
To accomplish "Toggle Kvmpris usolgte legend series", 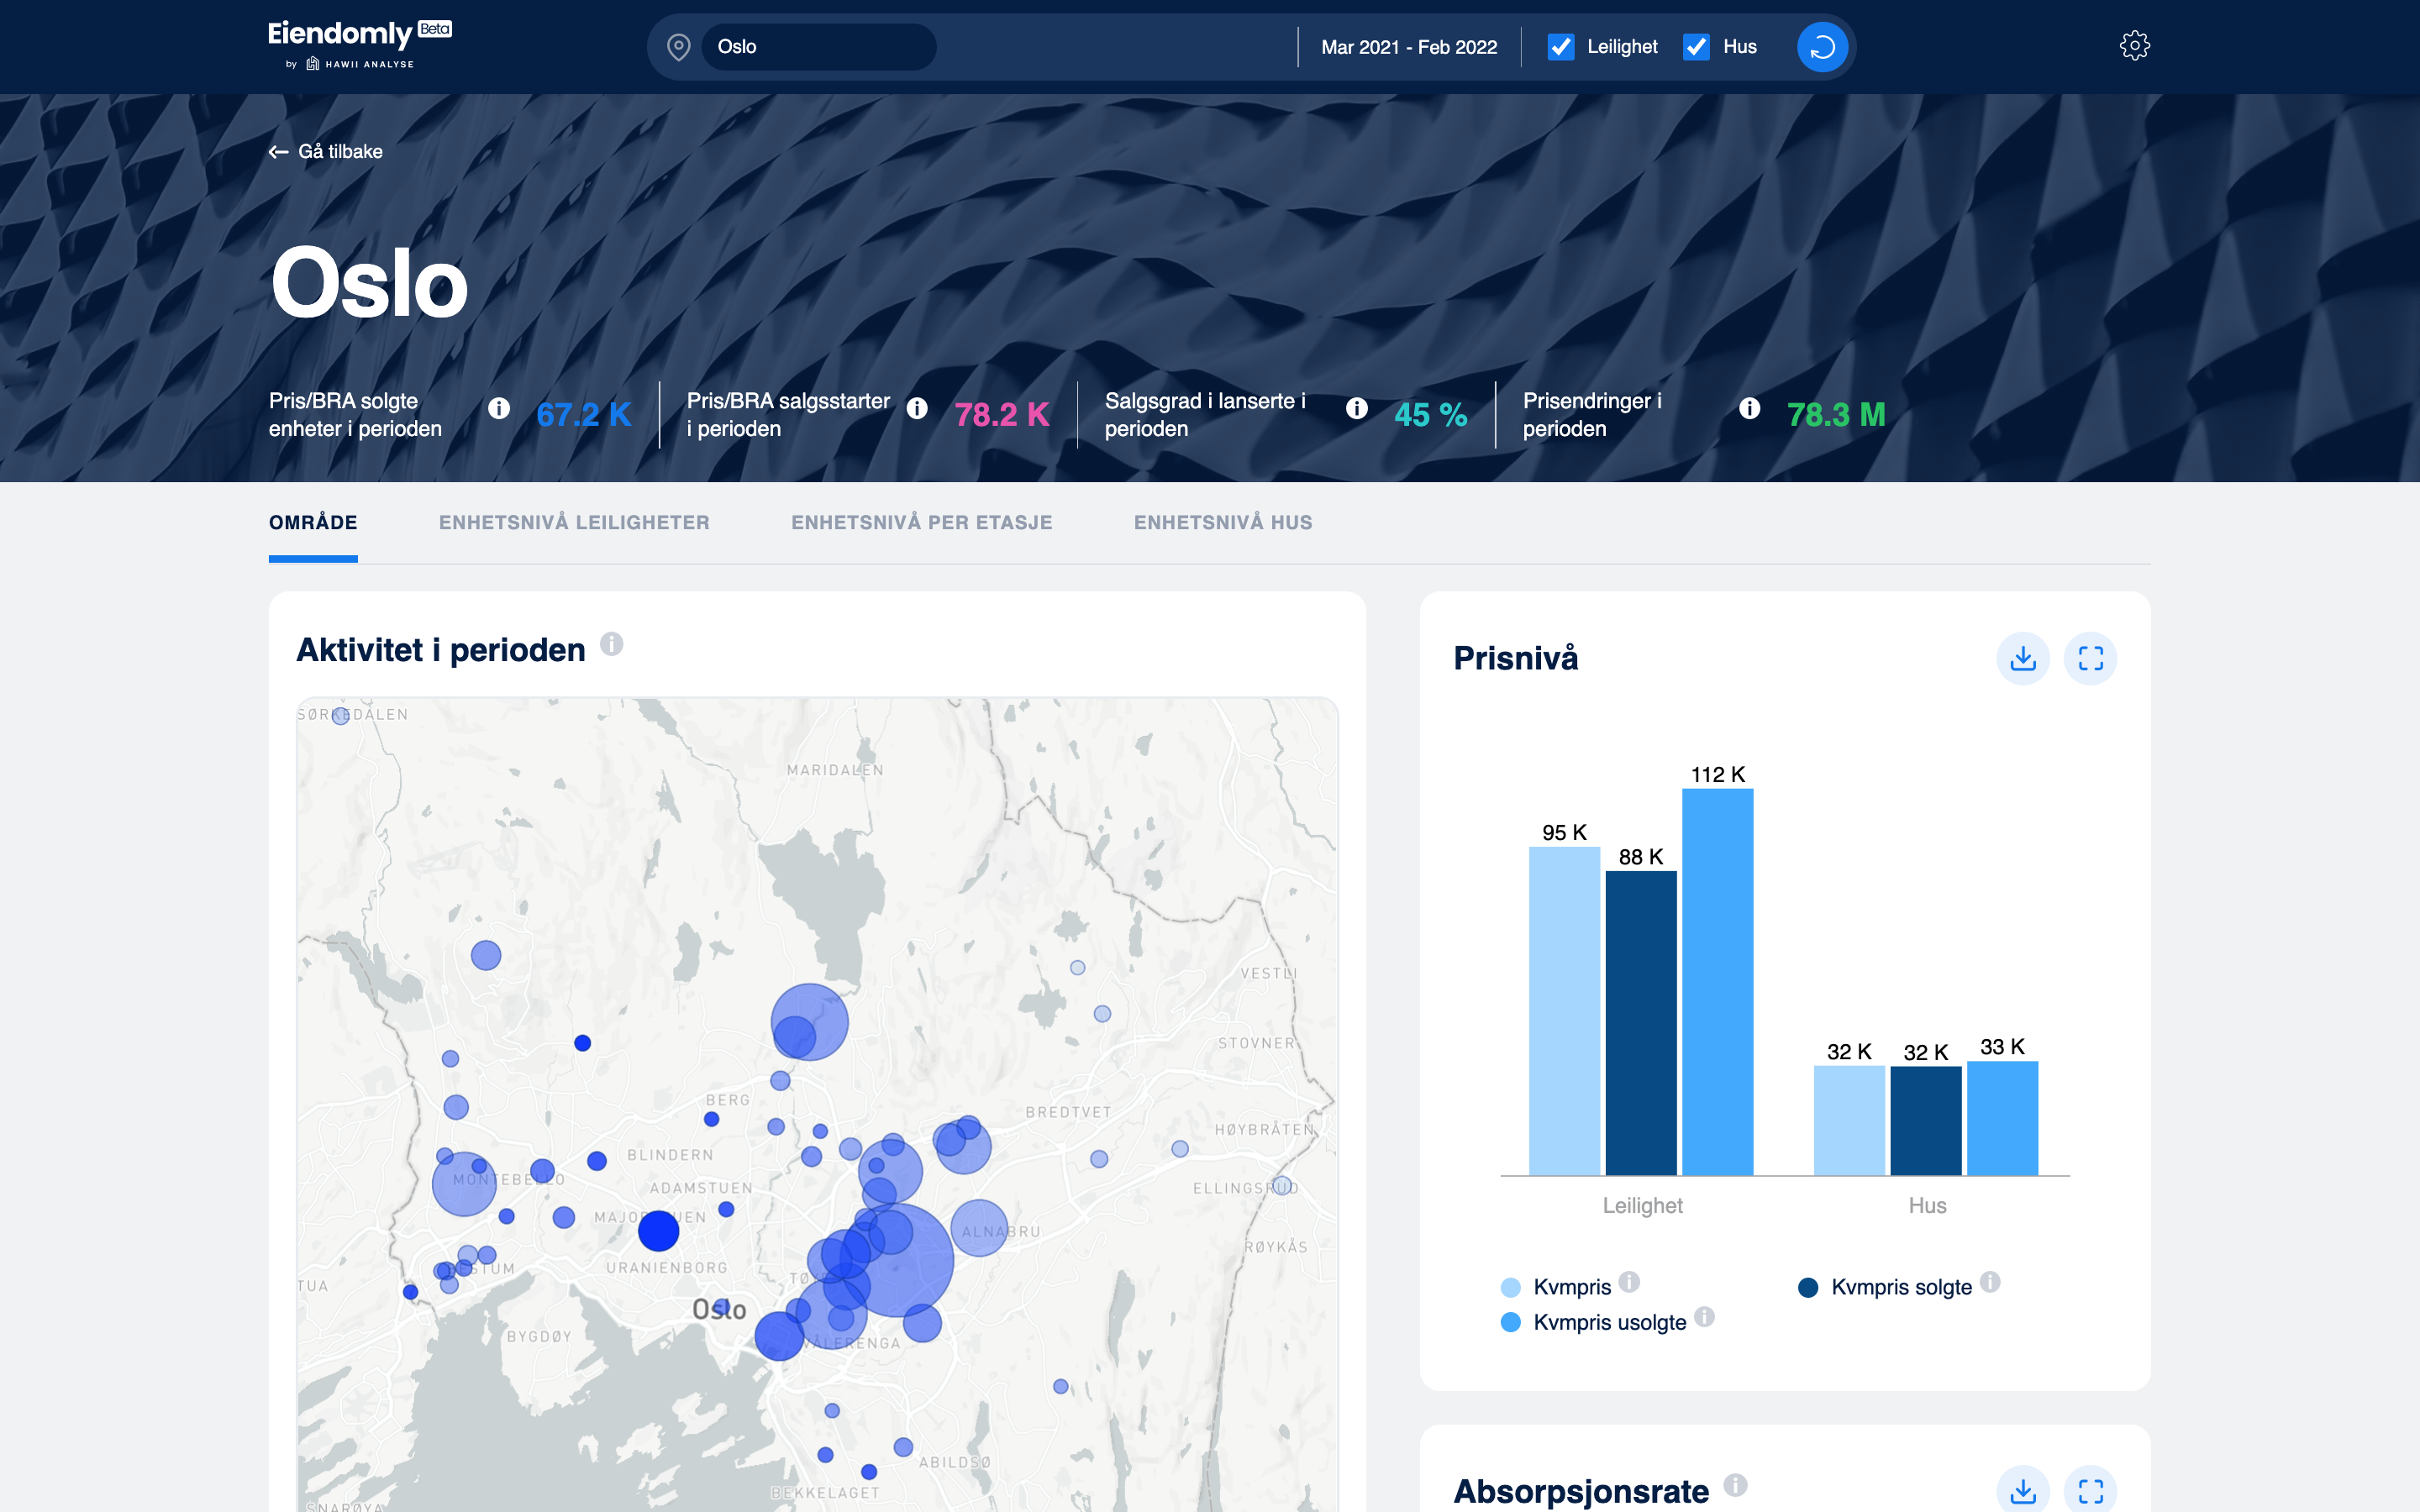I will click(1594, 1322).
